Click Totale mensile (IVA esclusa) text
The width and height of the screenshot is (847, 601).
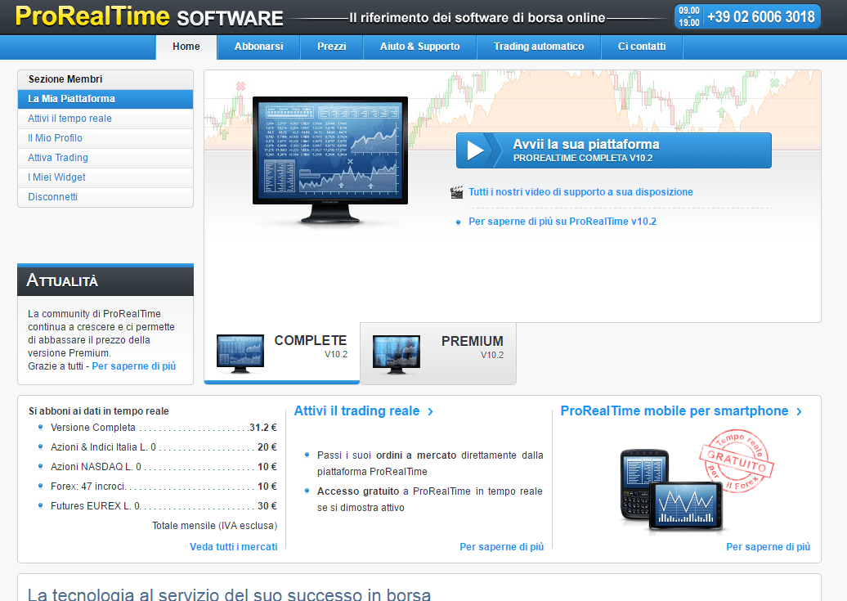pyautogui.click(x=214, y=525)
